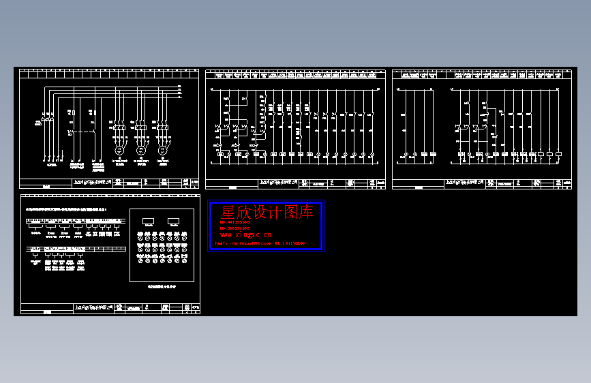Click the title block of main circuit sheet

[109, 183]
